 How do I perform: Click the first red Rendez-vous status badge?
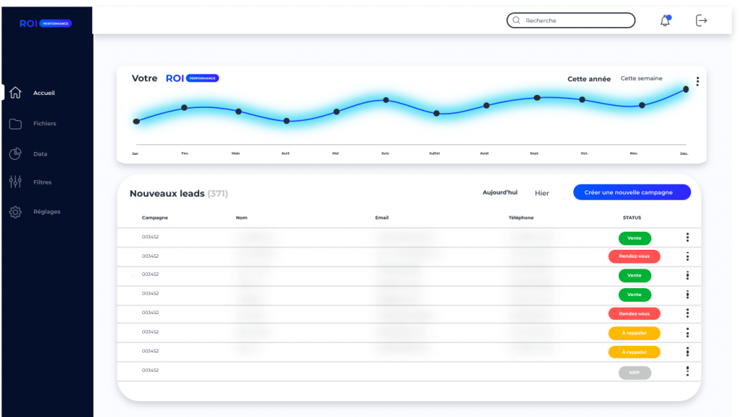tap(635, 256)
